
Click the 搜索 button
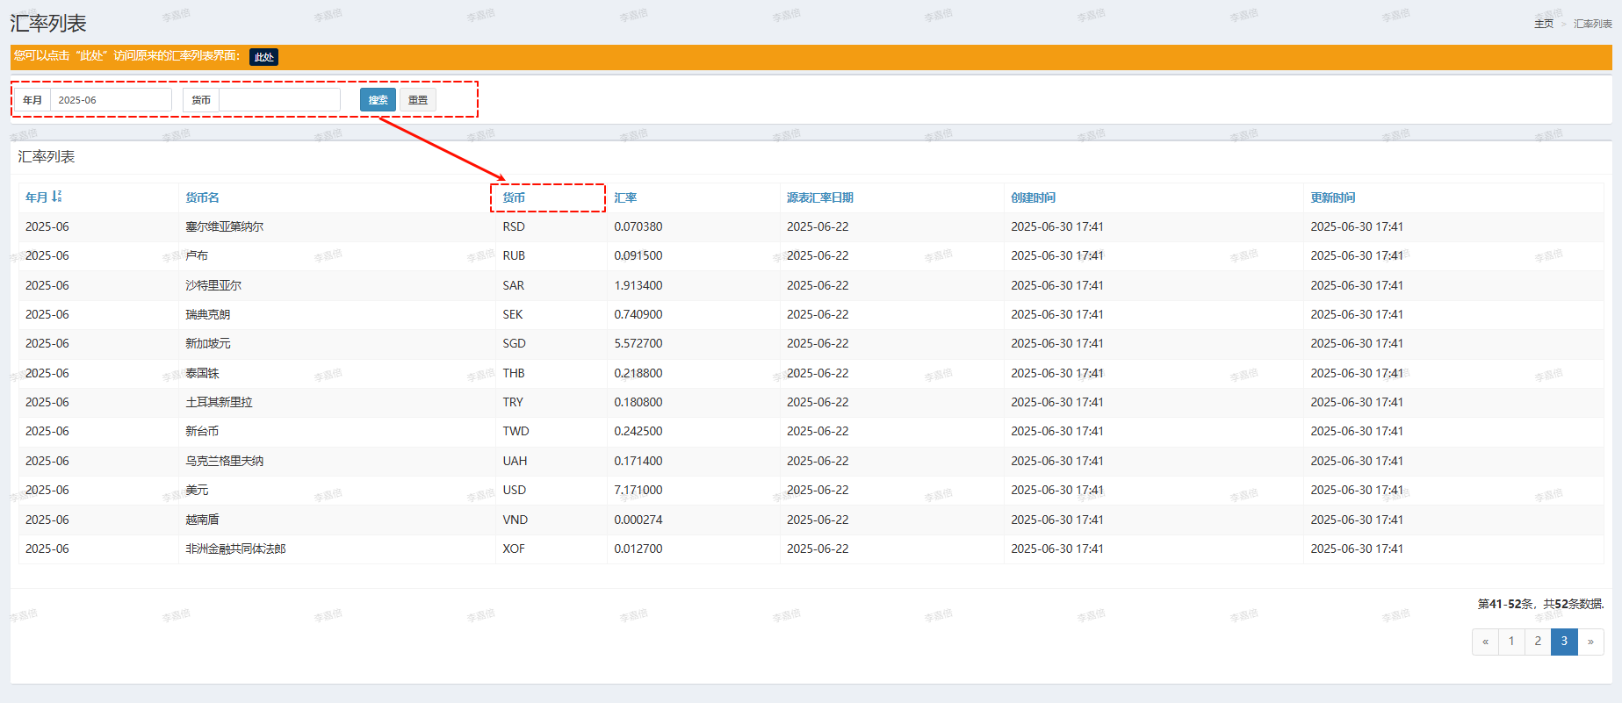click(x=378, y=100)
